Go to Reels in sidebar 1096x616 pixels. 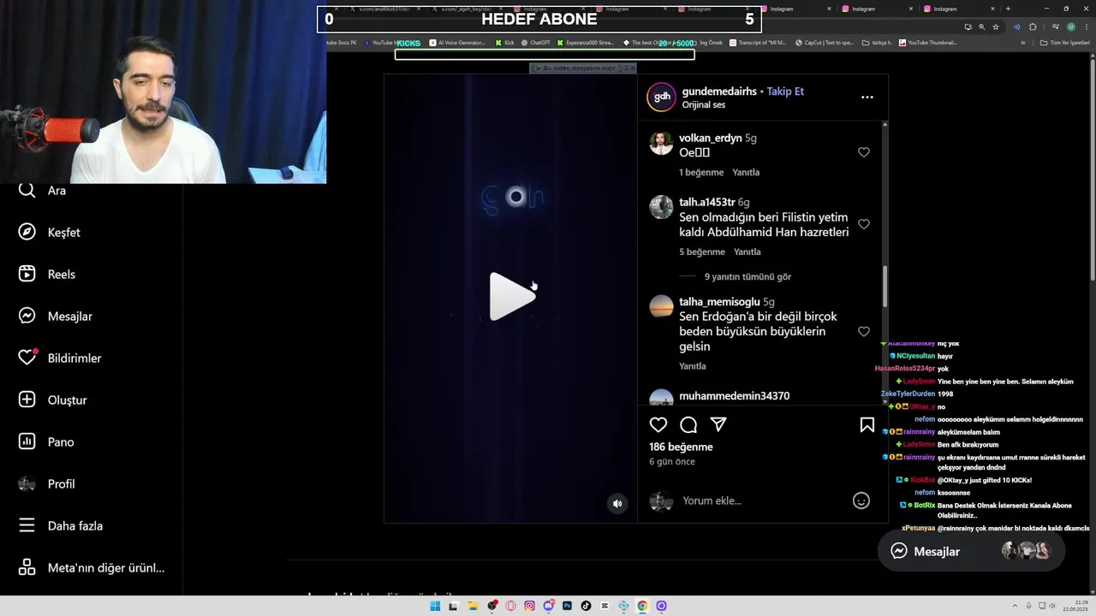click(47, 275)
